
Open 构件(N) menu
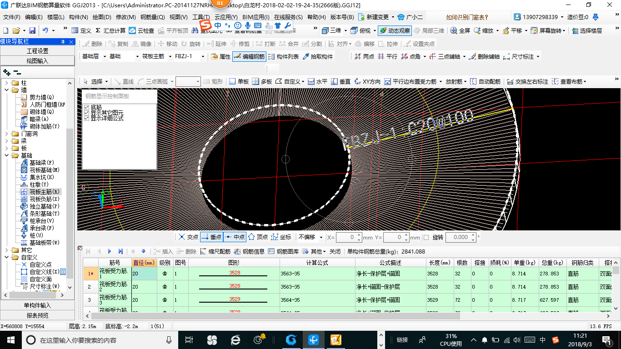click(x=78, y=17)
